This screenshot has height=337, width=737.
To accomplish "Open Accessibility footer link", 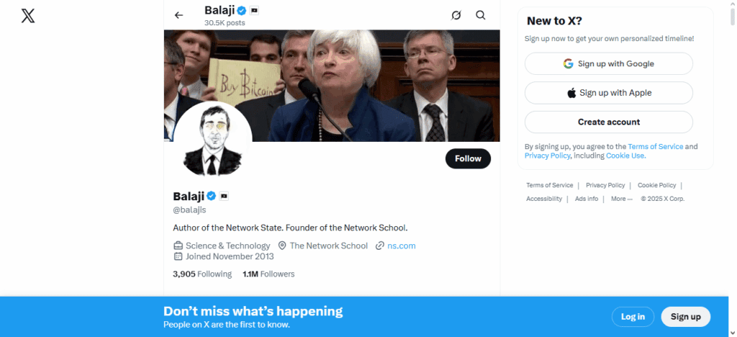I will [x=543, y=199].
